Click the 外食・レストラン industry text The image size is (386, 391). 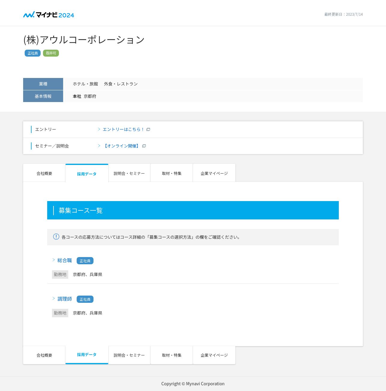[x=121, y=84]
